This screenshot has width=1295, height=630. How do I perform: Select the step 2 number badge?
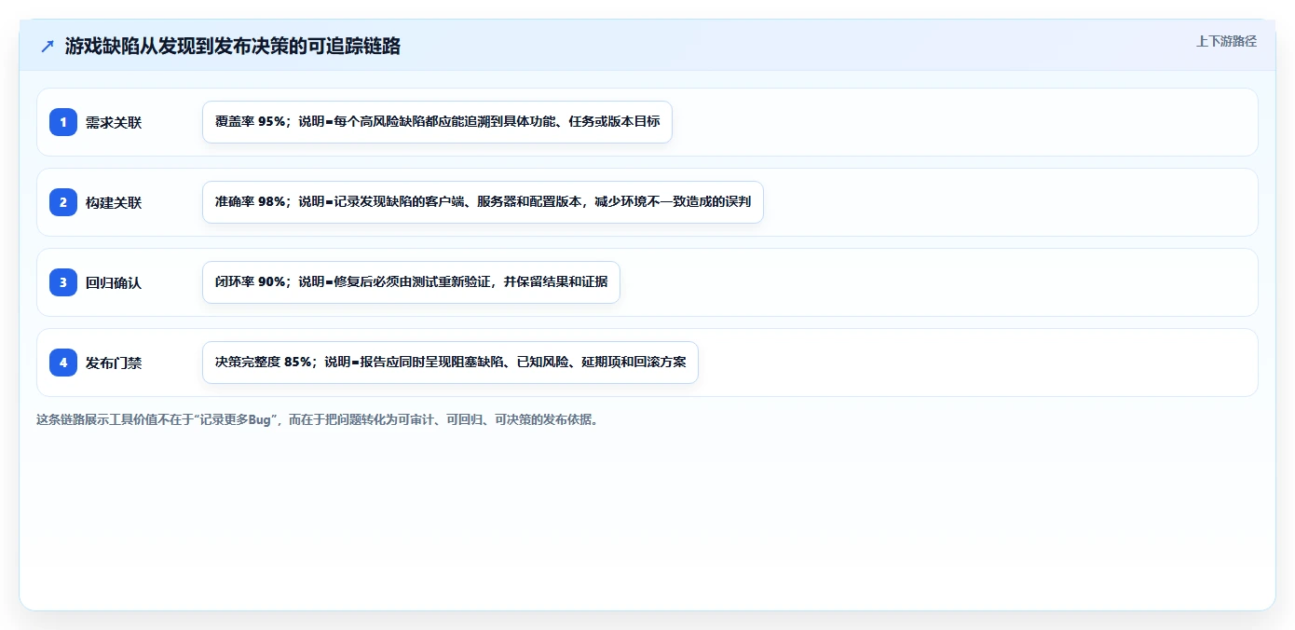[63, 202]
